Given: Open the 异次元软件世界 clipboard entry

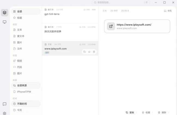Looking at the screenshot, I should (x=70, y=32).
